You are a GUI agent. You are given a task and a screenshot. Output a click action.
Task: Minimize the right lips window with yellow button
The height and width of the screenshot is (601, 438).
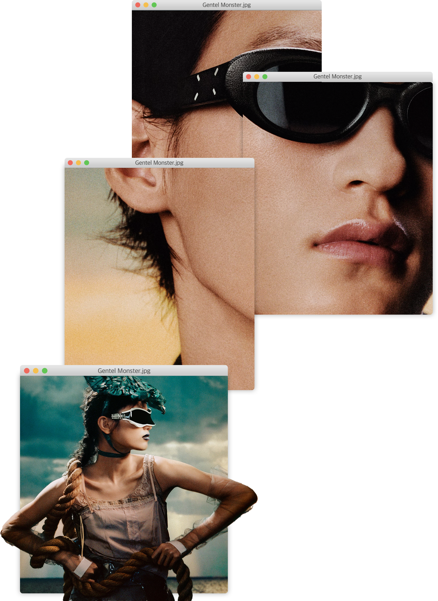(x=257, y=77)
